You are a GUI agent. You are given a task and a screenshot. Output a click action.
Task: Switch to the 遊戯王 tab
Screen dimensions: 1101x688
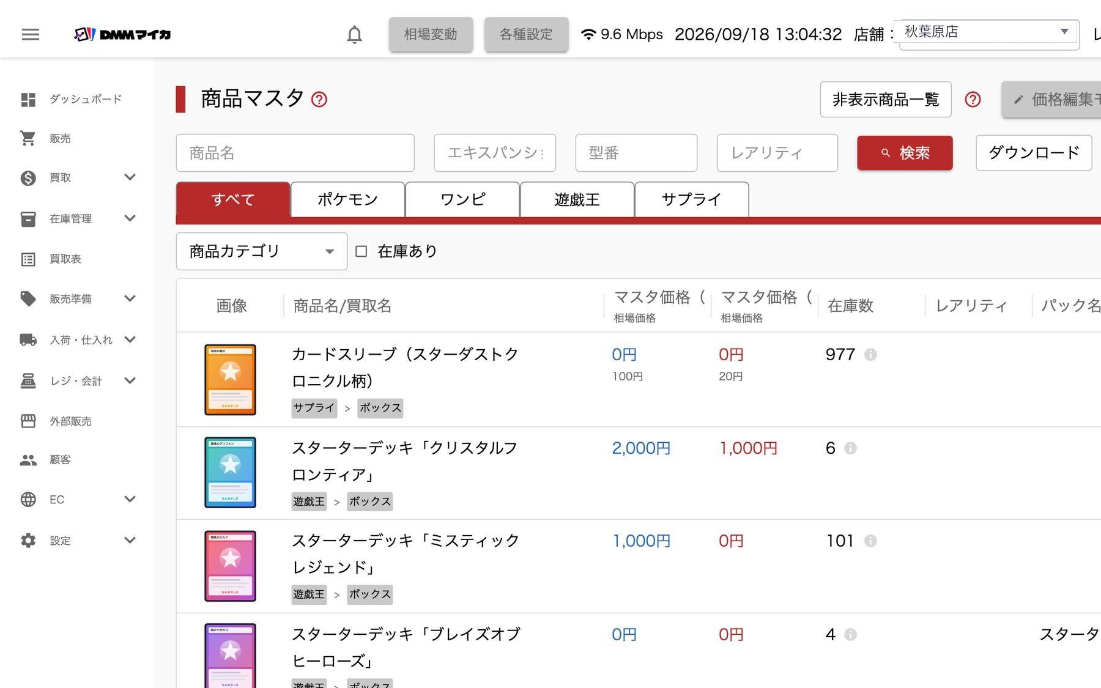pos(577,199)
